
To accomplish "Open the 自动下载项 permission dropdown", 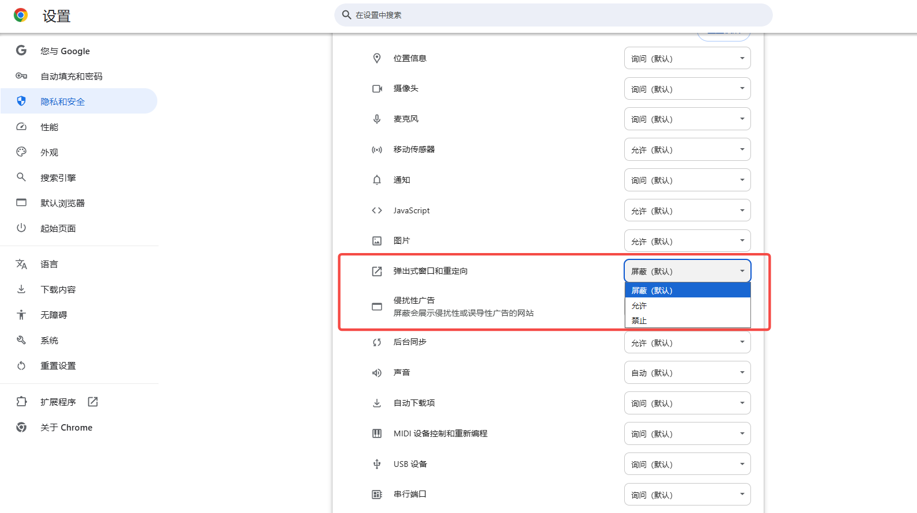I will pos(688,403).
